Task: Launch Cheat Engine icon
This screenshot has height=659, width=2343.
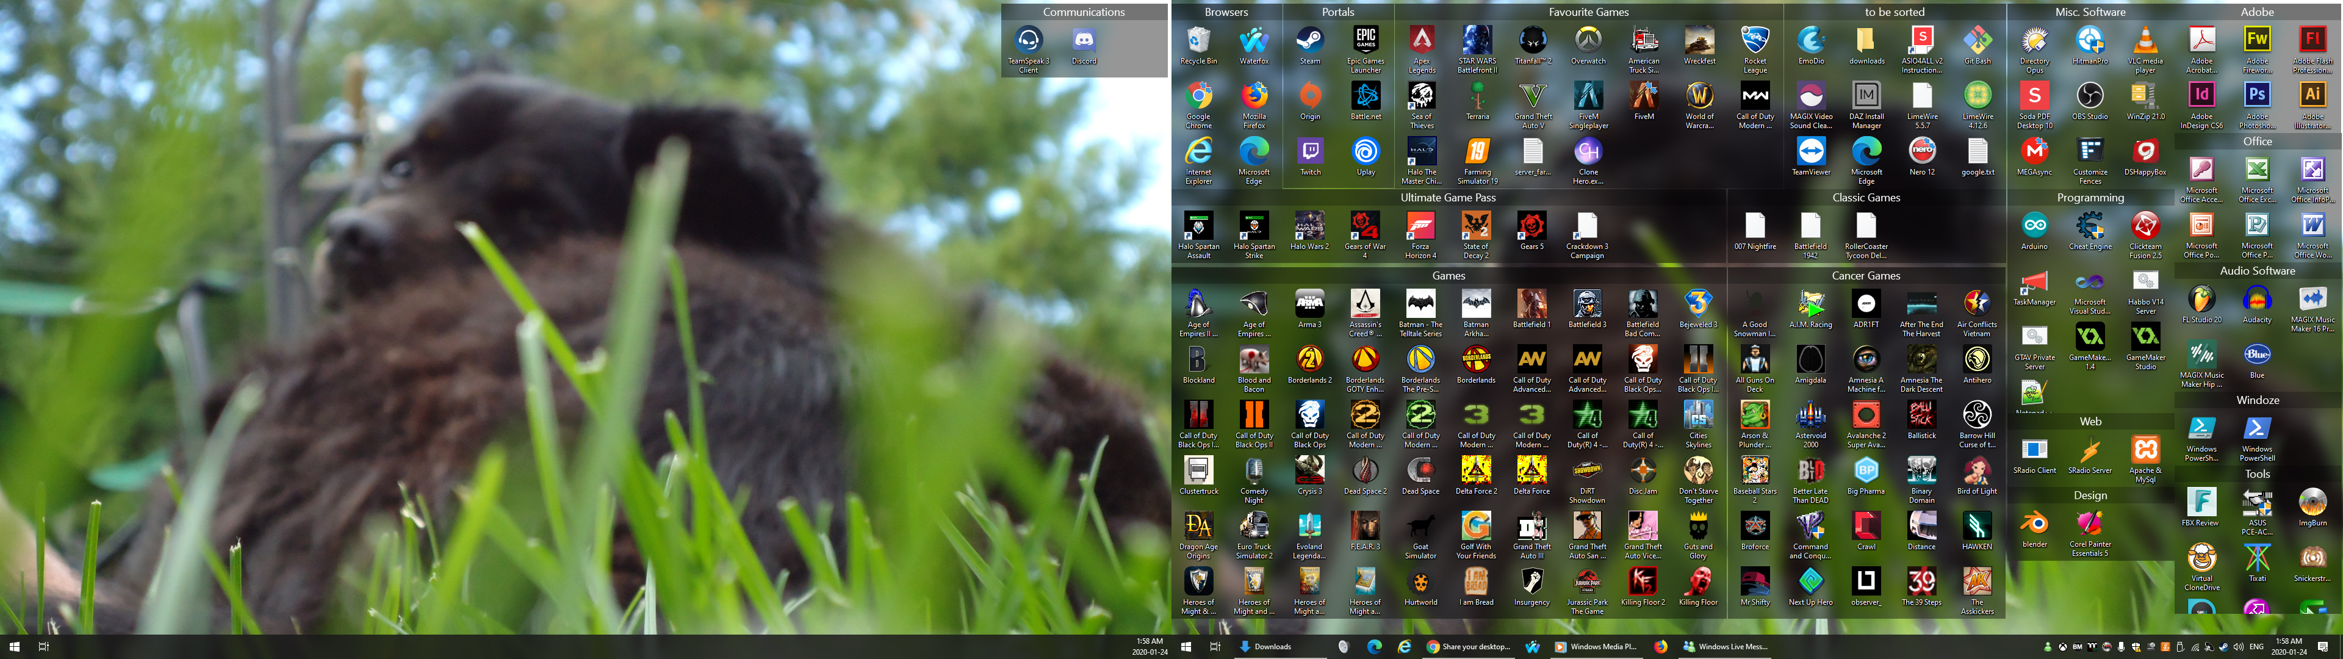Action: 2089,231
